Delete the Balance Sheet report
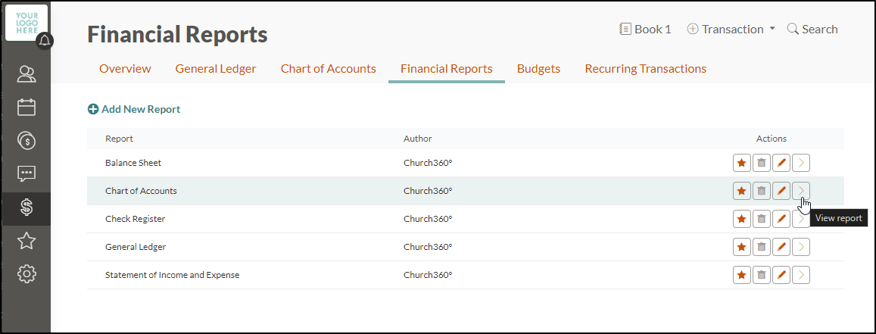The height and width of the screenshot is (334, 876). pos(761,163)
